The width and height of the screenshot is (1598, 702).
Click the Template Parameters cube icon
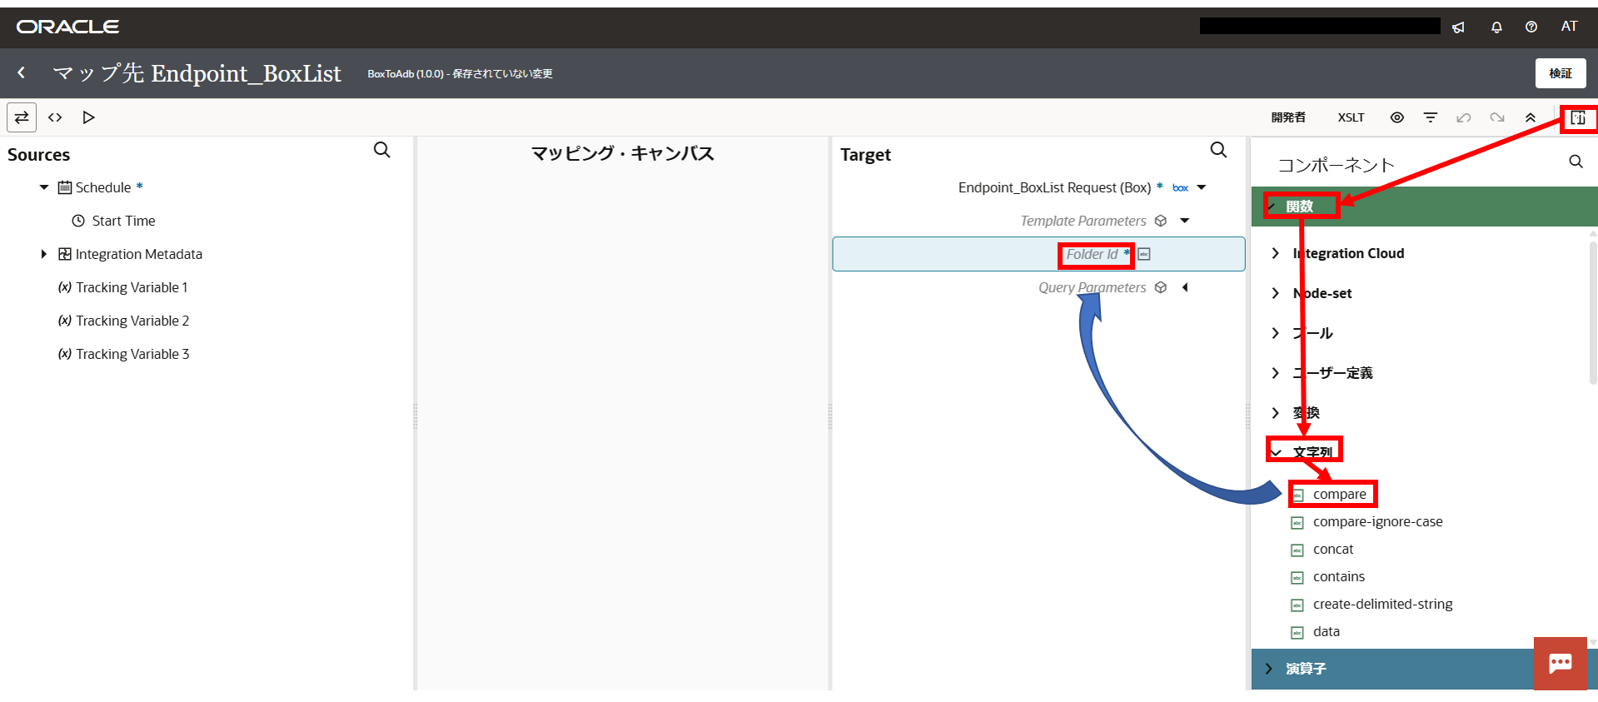[1161, 221]
